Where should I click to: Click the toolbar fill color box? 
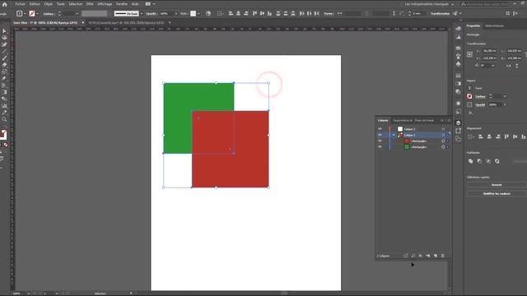(2, 134)
